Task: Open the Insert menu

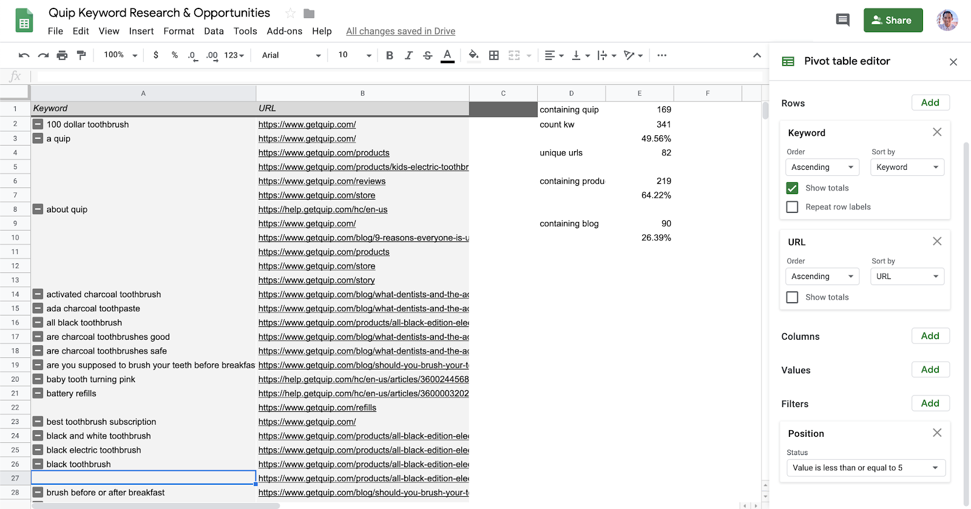Action: coord(141,31)
